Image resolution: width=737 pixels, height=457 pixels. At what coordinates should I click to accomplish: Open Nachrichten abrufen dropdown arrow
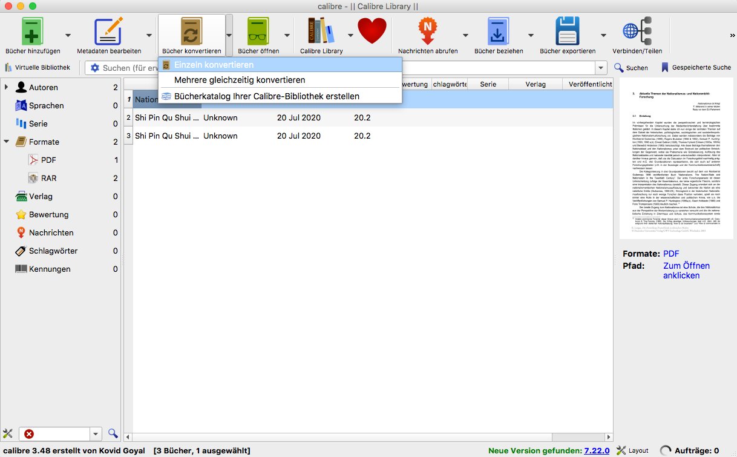(465, 35)
